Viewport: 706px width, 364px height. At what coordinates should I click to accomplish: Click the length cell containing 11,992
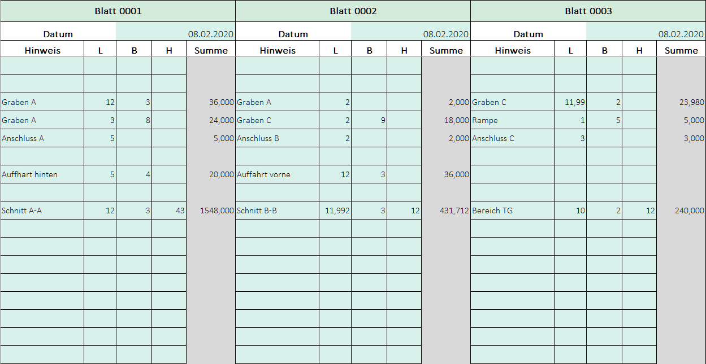click(335, 210)
